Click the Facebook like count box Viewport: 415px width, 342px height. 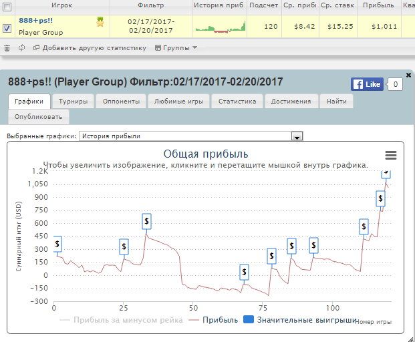pos(395,84)
